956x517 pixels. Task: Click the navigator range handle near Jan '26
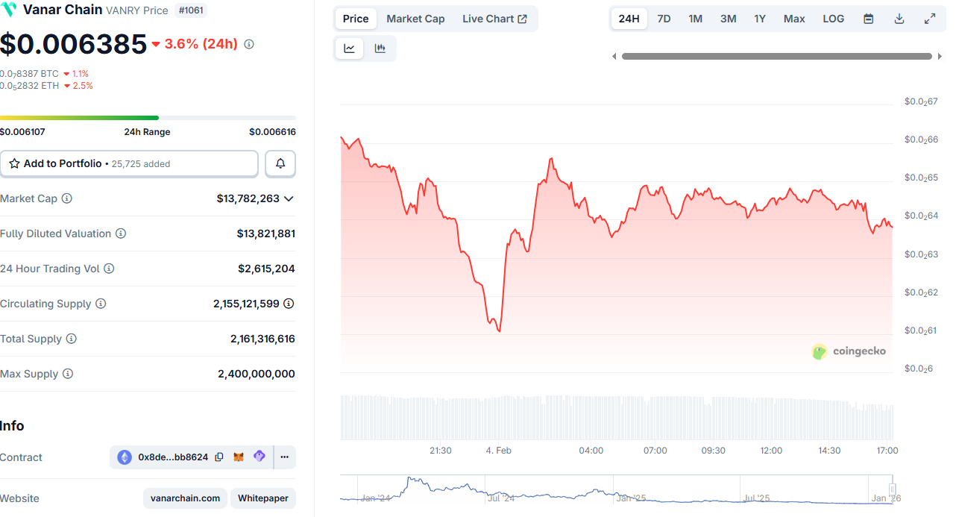pyautogui.click(x=892, y=490)
